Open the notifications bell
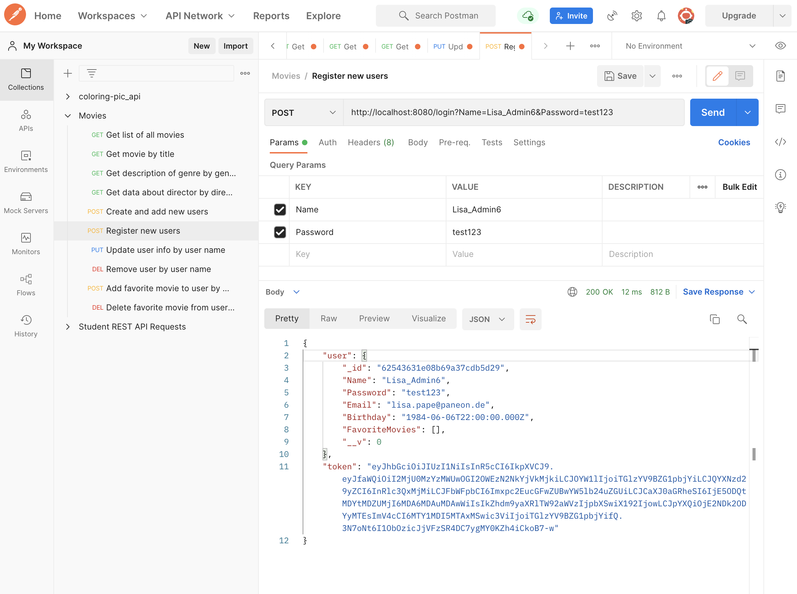This screenshot has width=797, height=594. click(661, 15)
